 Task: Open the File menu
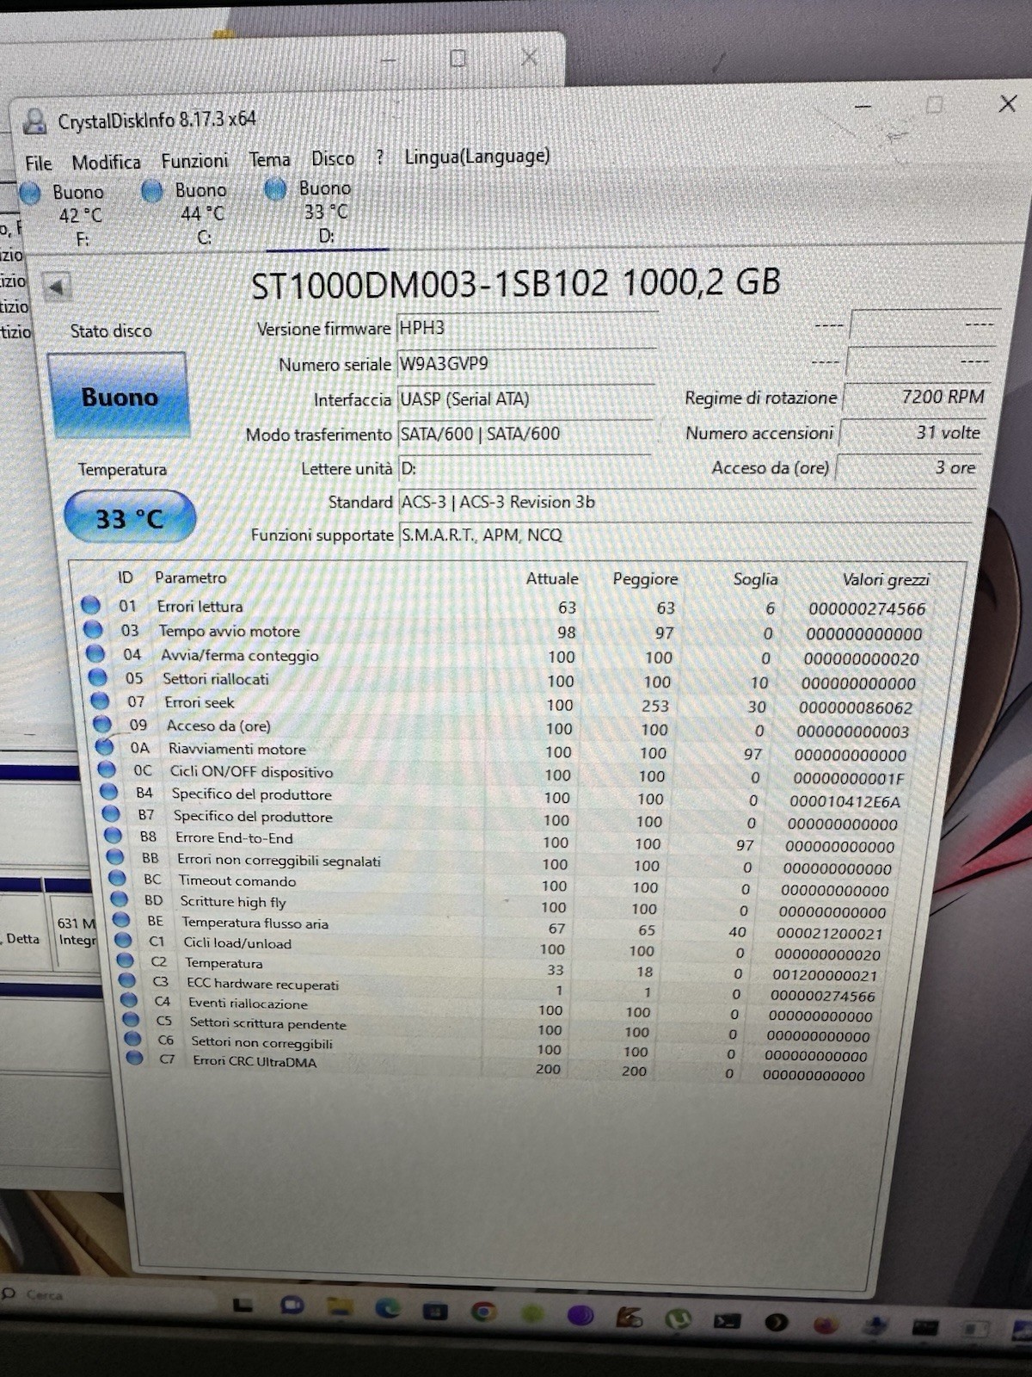pos(39,163)
